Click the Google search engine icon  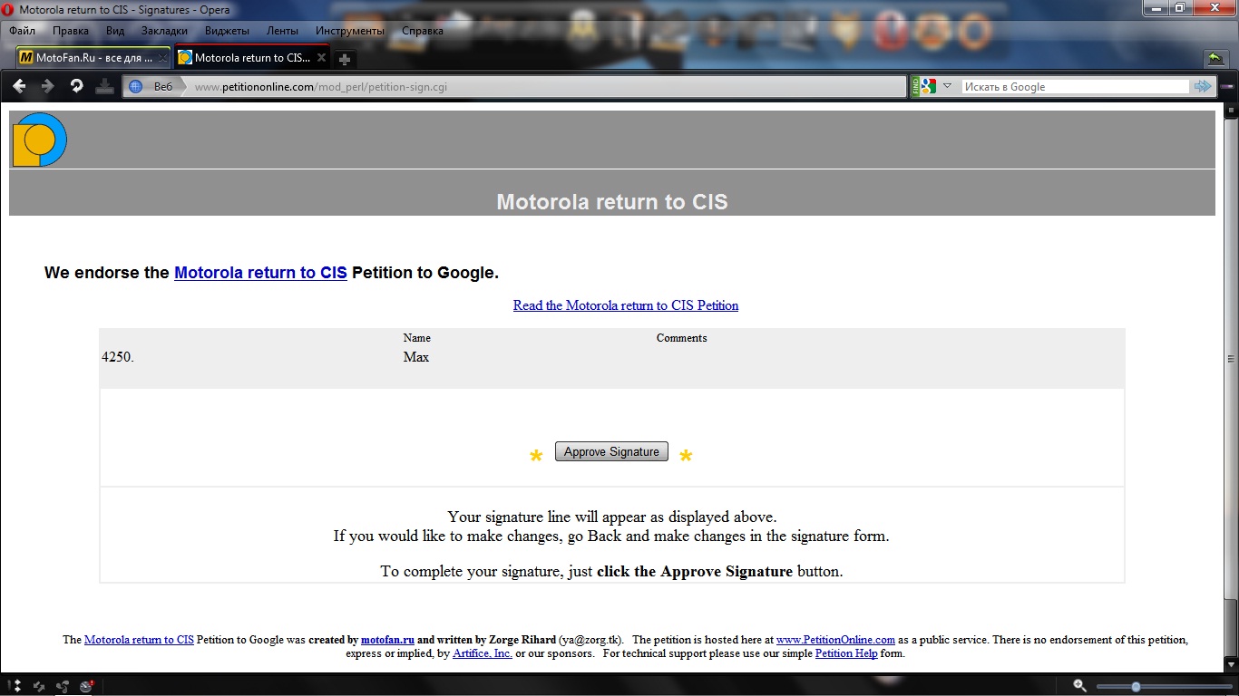click(x=927, y=86)
